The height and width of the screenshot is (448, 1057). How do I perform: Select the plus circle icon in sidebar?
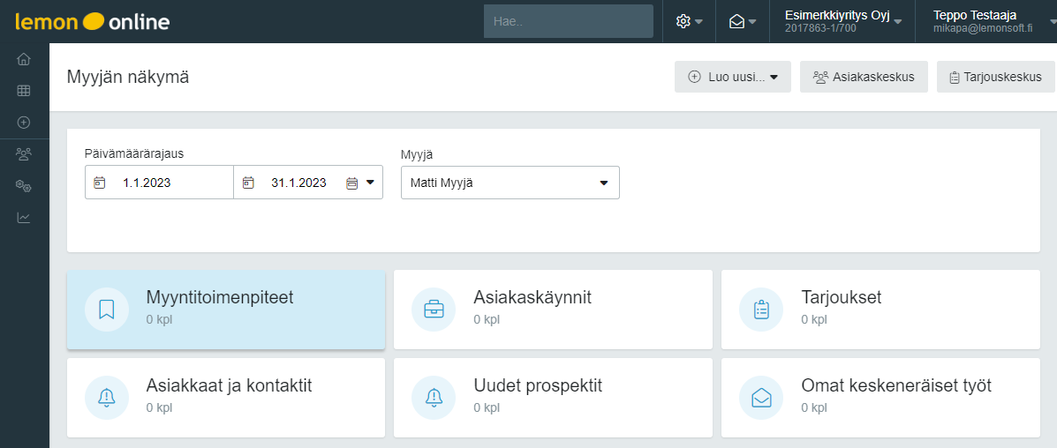24,123
